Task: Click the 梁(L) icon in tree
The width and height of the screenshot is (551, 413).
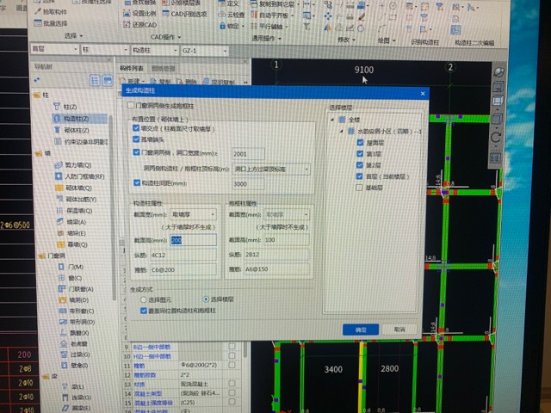Action: [65, 386]
